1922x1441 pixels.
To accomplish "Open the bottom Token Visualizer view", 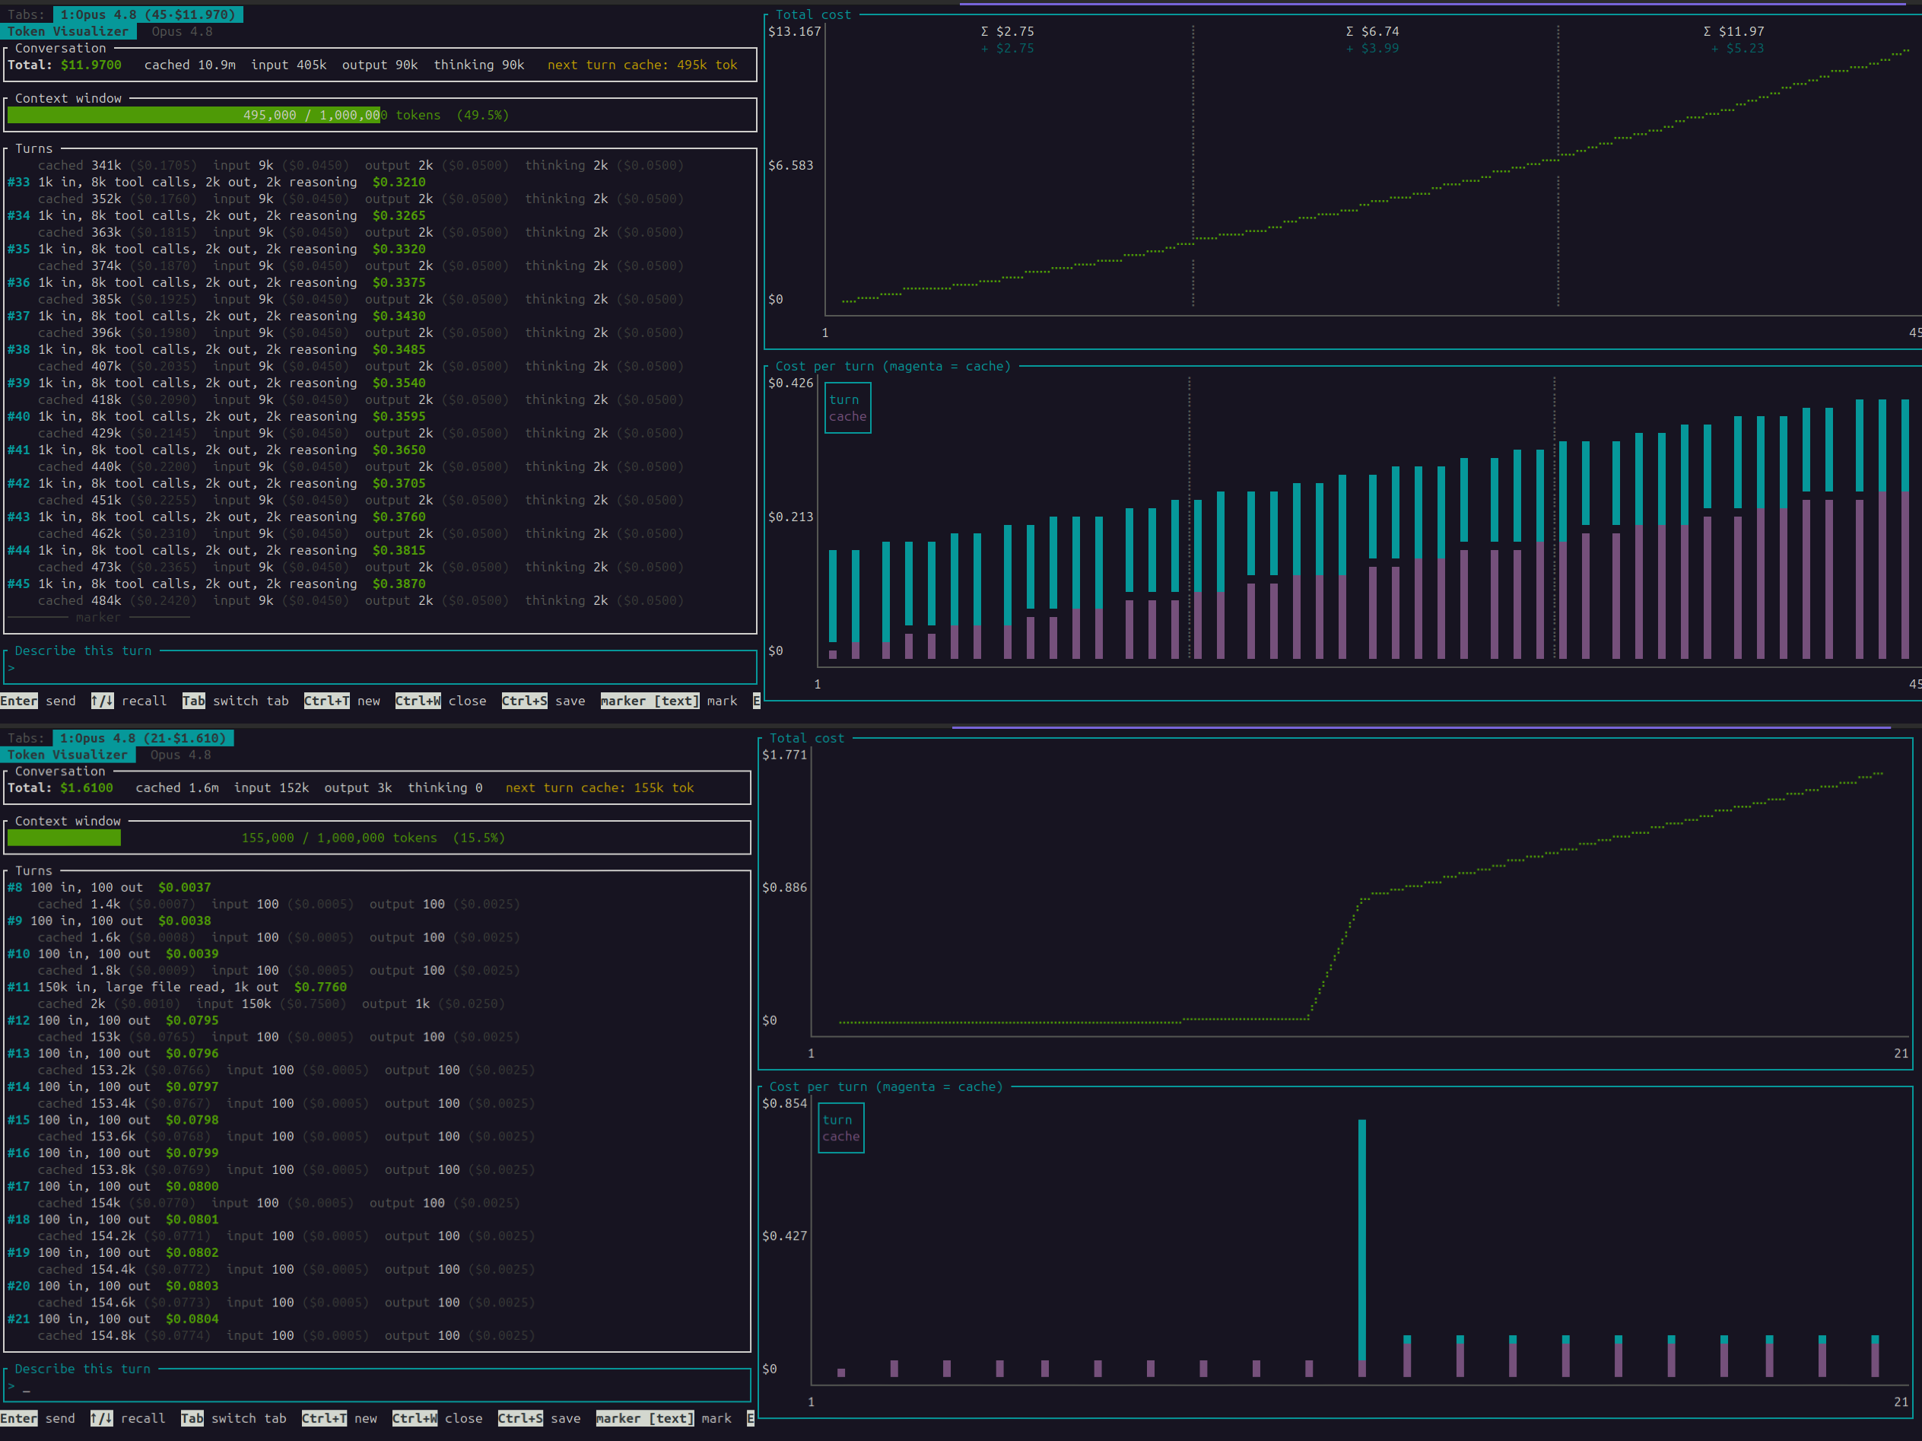I will [67, 755].
